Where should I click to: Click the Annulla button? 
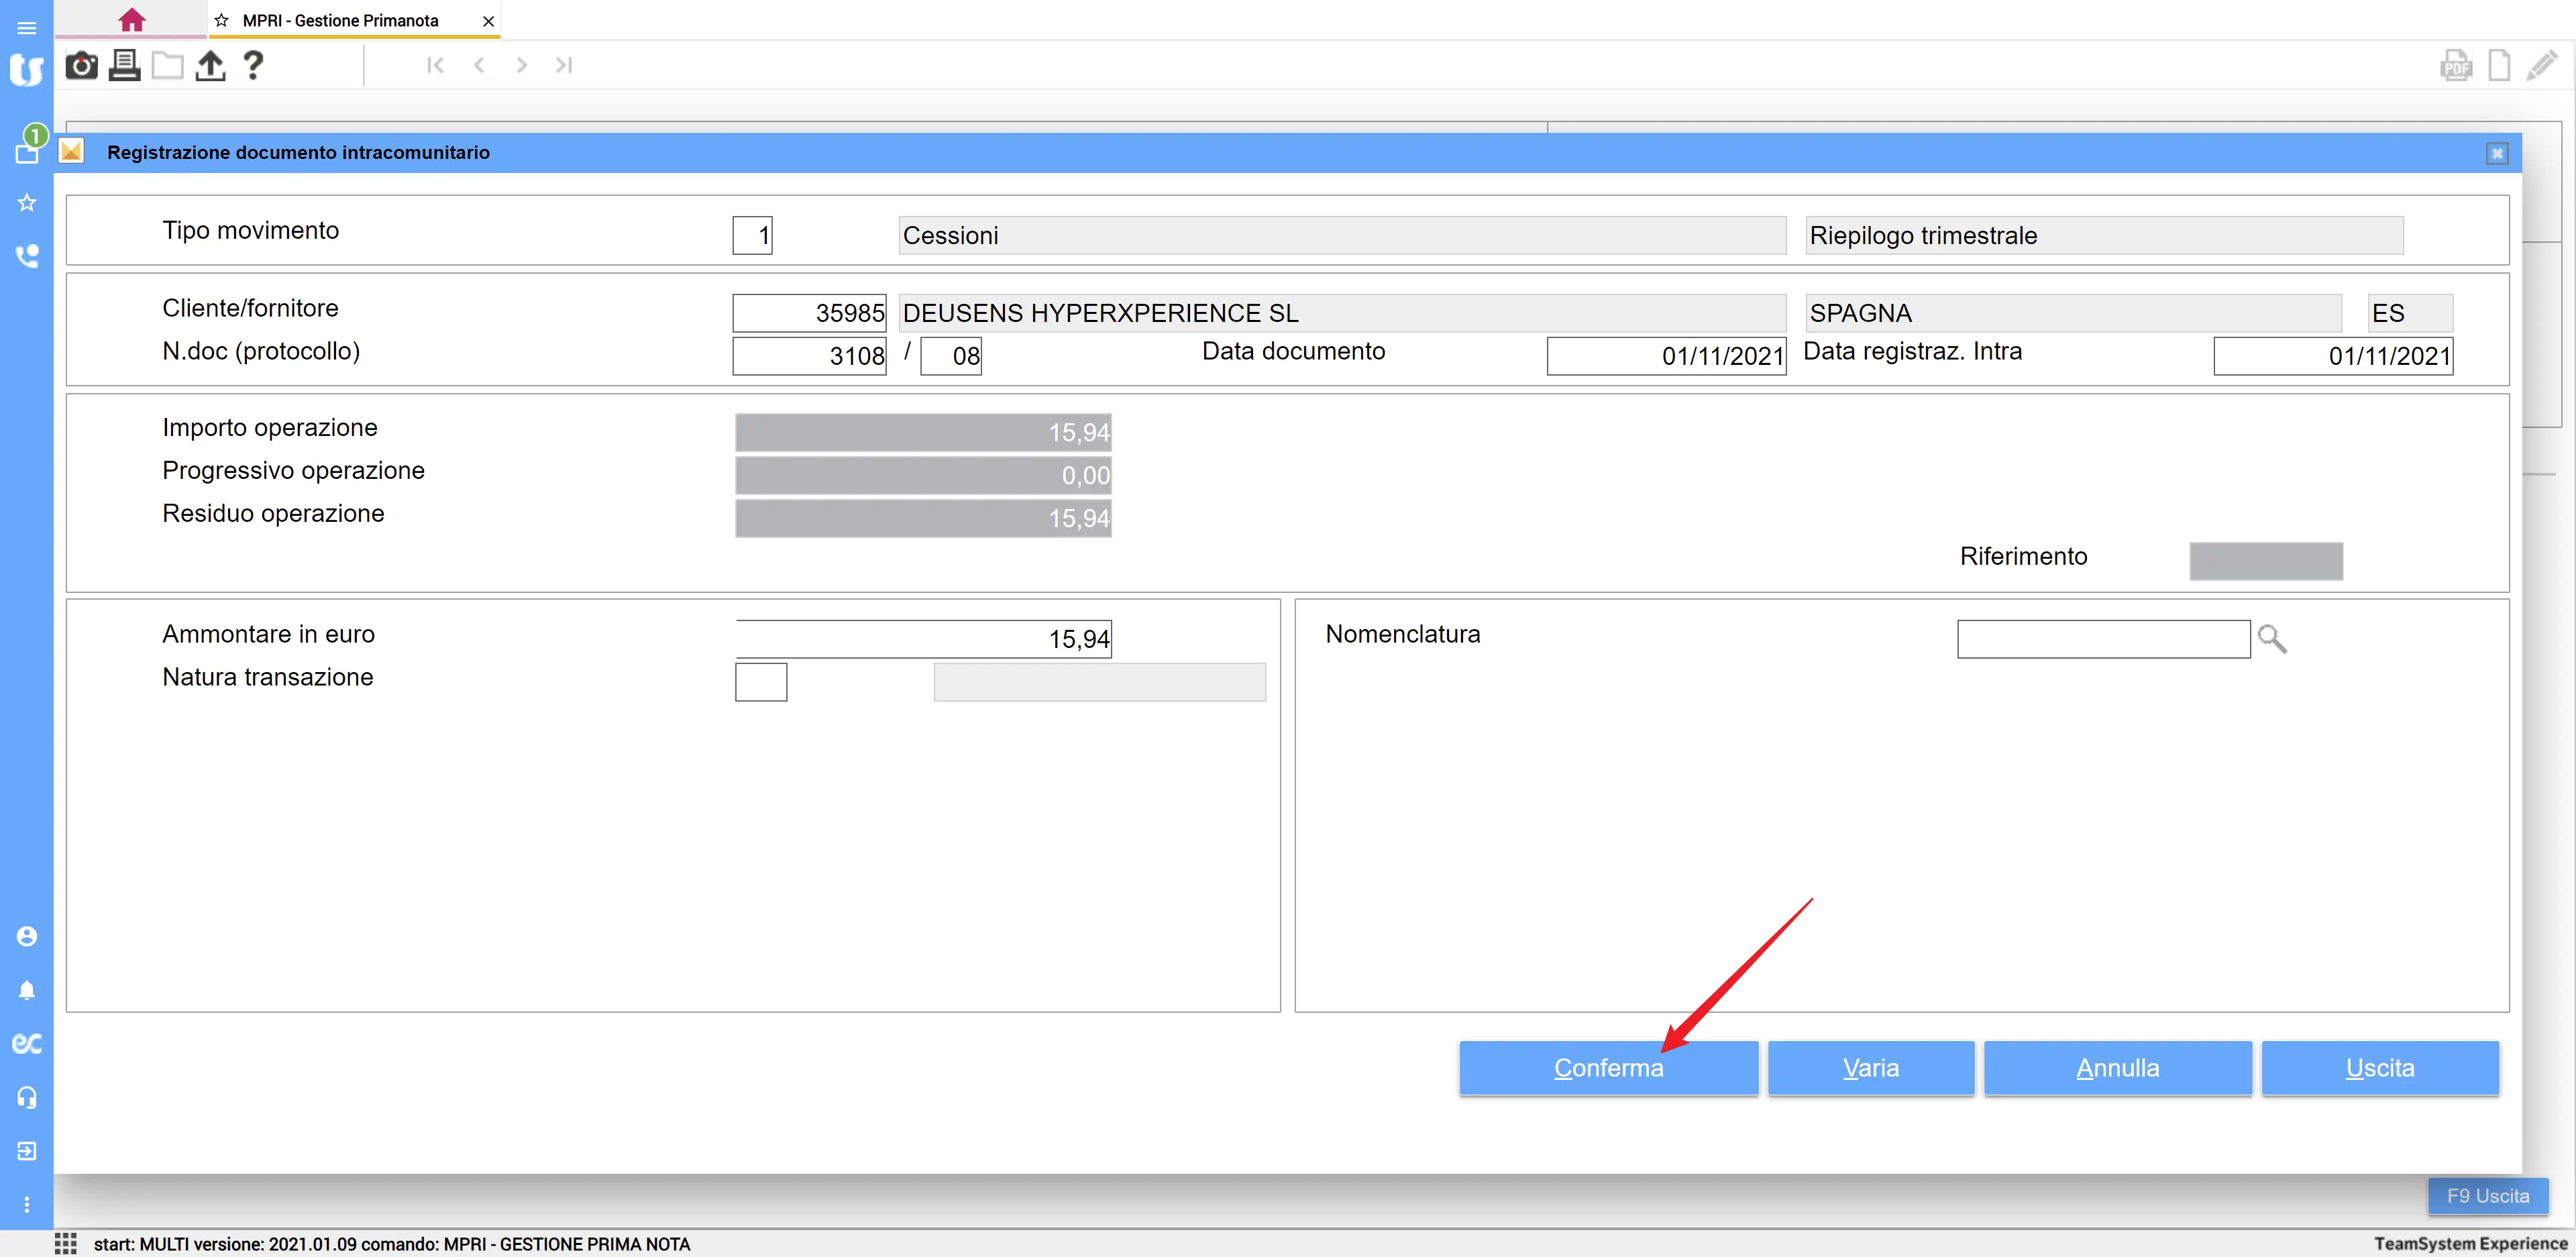click(2117, 1068)
